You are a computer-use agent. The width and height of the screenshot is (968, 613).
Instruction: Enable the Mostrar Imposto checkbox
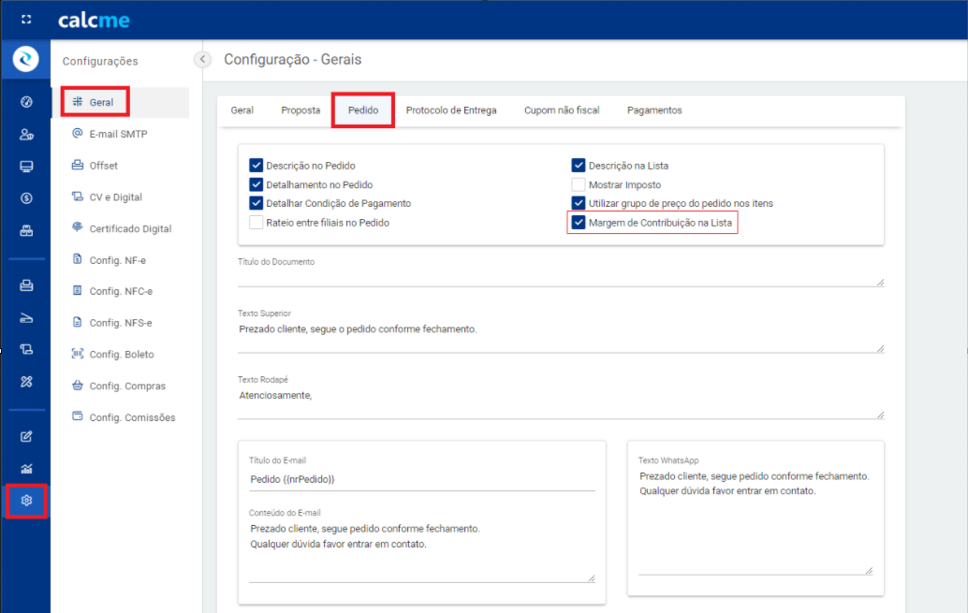coord(579,185)
